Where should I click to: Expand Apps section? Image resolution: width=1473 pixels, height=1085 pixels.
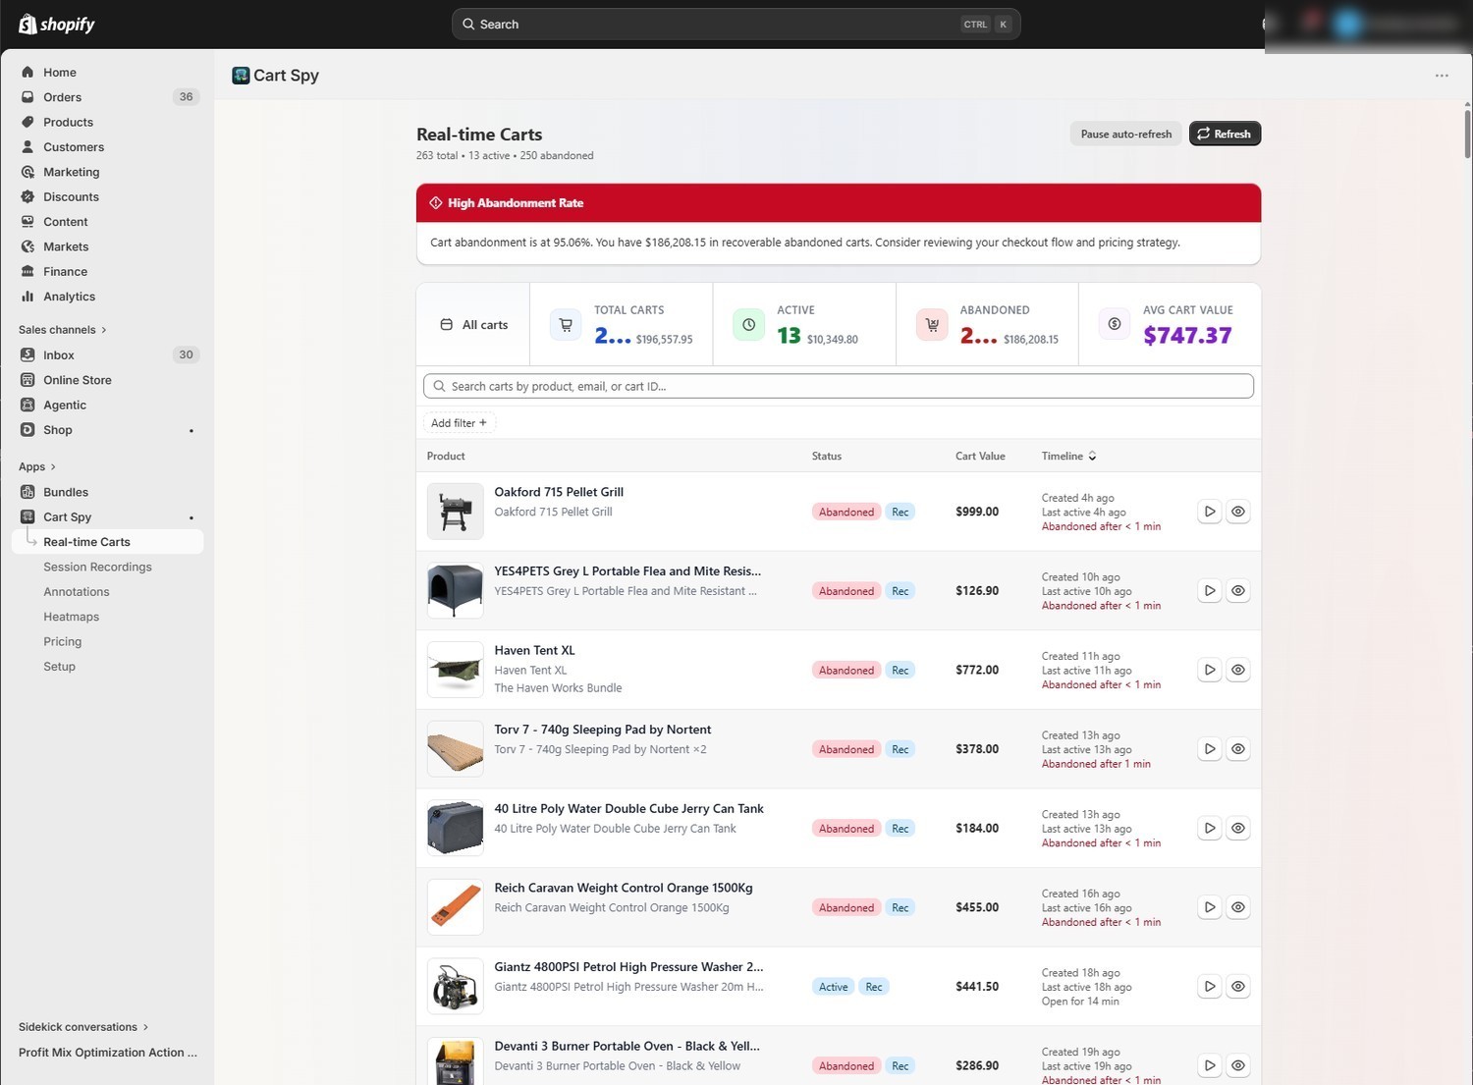[37, 466]
